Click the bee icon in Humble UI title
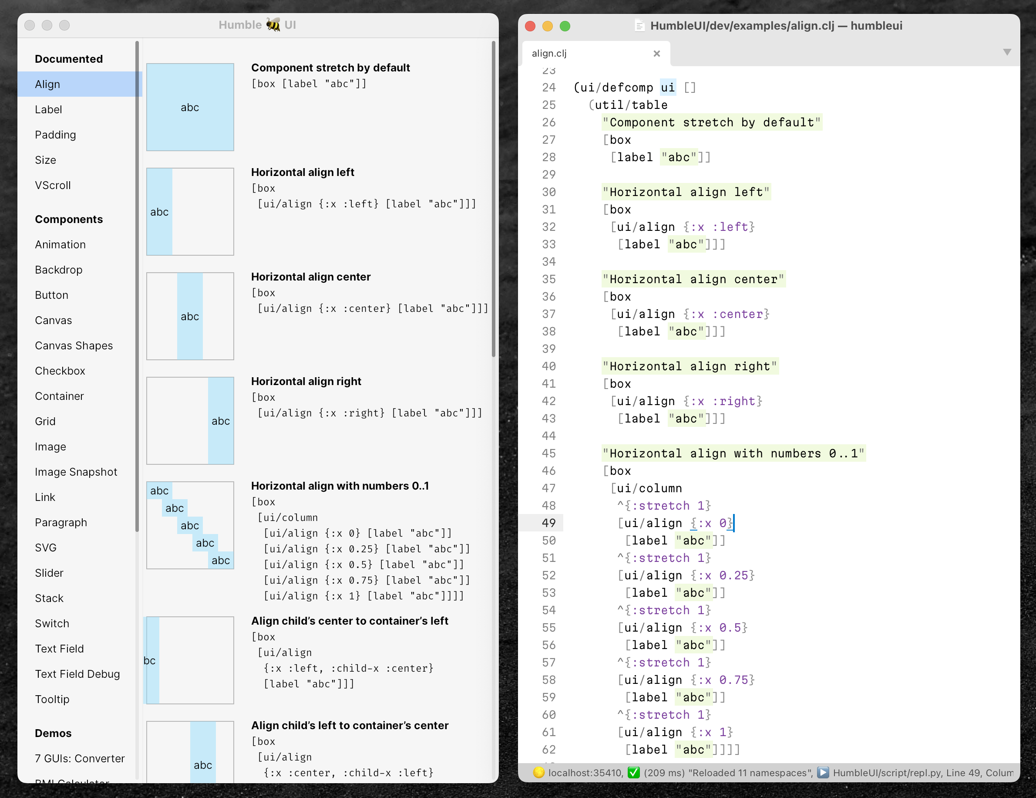Image resolution: width=1036 pixels, height=798 pixels. 273,25
